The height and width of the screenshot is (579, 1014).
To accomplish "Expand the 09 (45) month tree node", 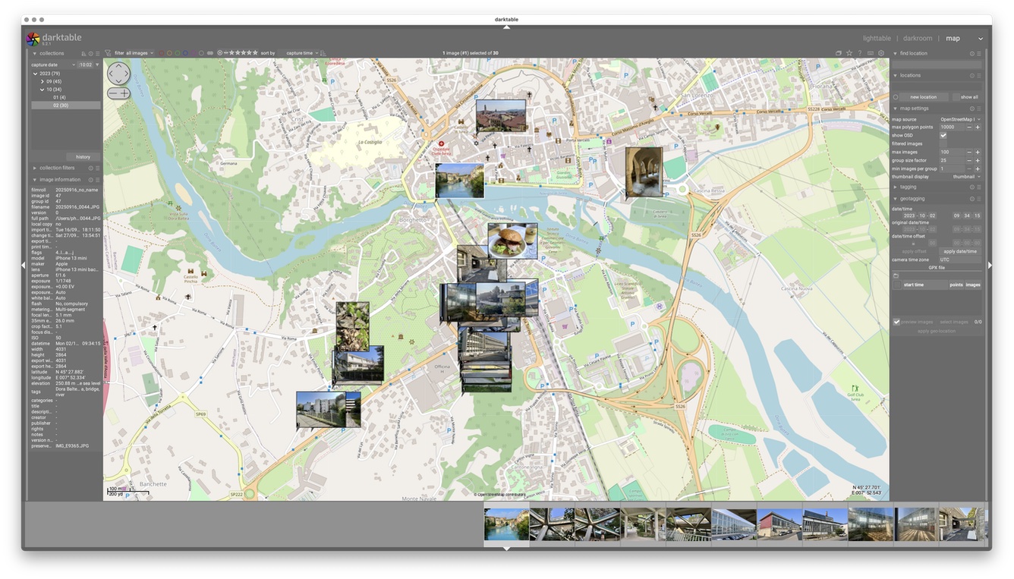I will [x=43, y=81].
